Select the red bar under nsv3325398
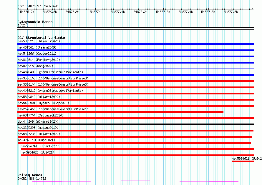 (135, 131)
